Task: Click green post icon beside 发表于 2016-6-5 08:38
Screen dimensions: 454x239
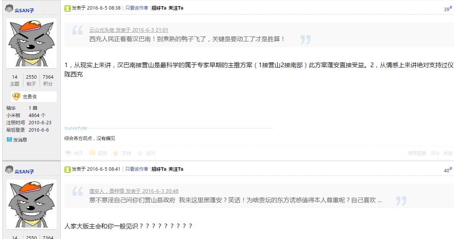Action: point(68,8)
